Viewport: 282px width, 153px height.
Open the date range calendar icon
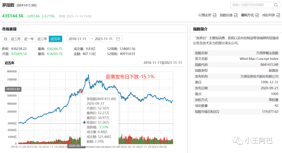118,39
